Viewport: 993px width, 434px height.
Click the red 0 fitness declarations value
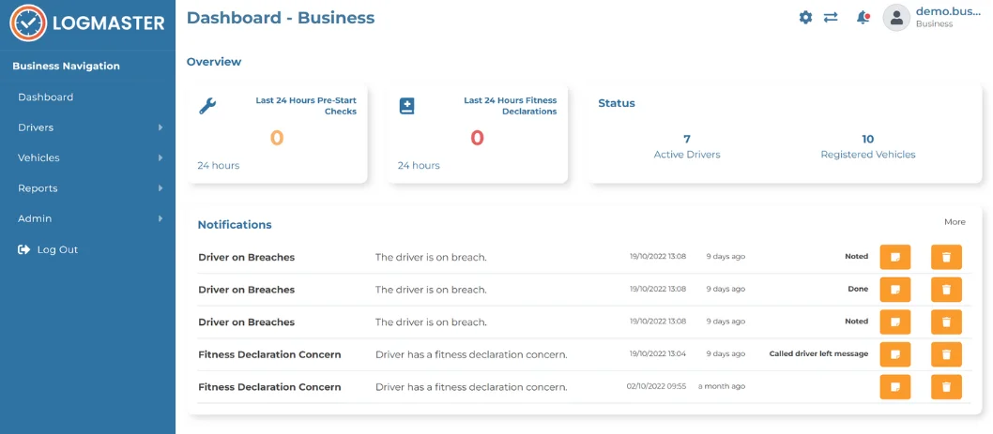coord(477,137)
